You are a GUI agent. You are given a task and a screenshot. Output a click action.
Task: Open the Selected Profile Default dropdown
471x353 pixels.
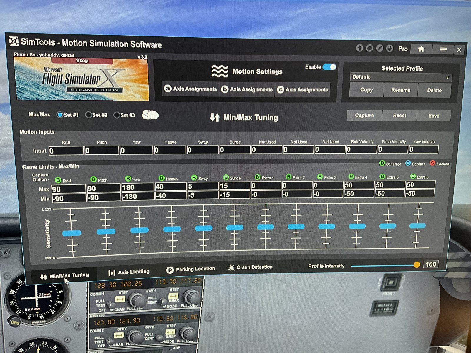pyautogui.click(x=401, y=77)
